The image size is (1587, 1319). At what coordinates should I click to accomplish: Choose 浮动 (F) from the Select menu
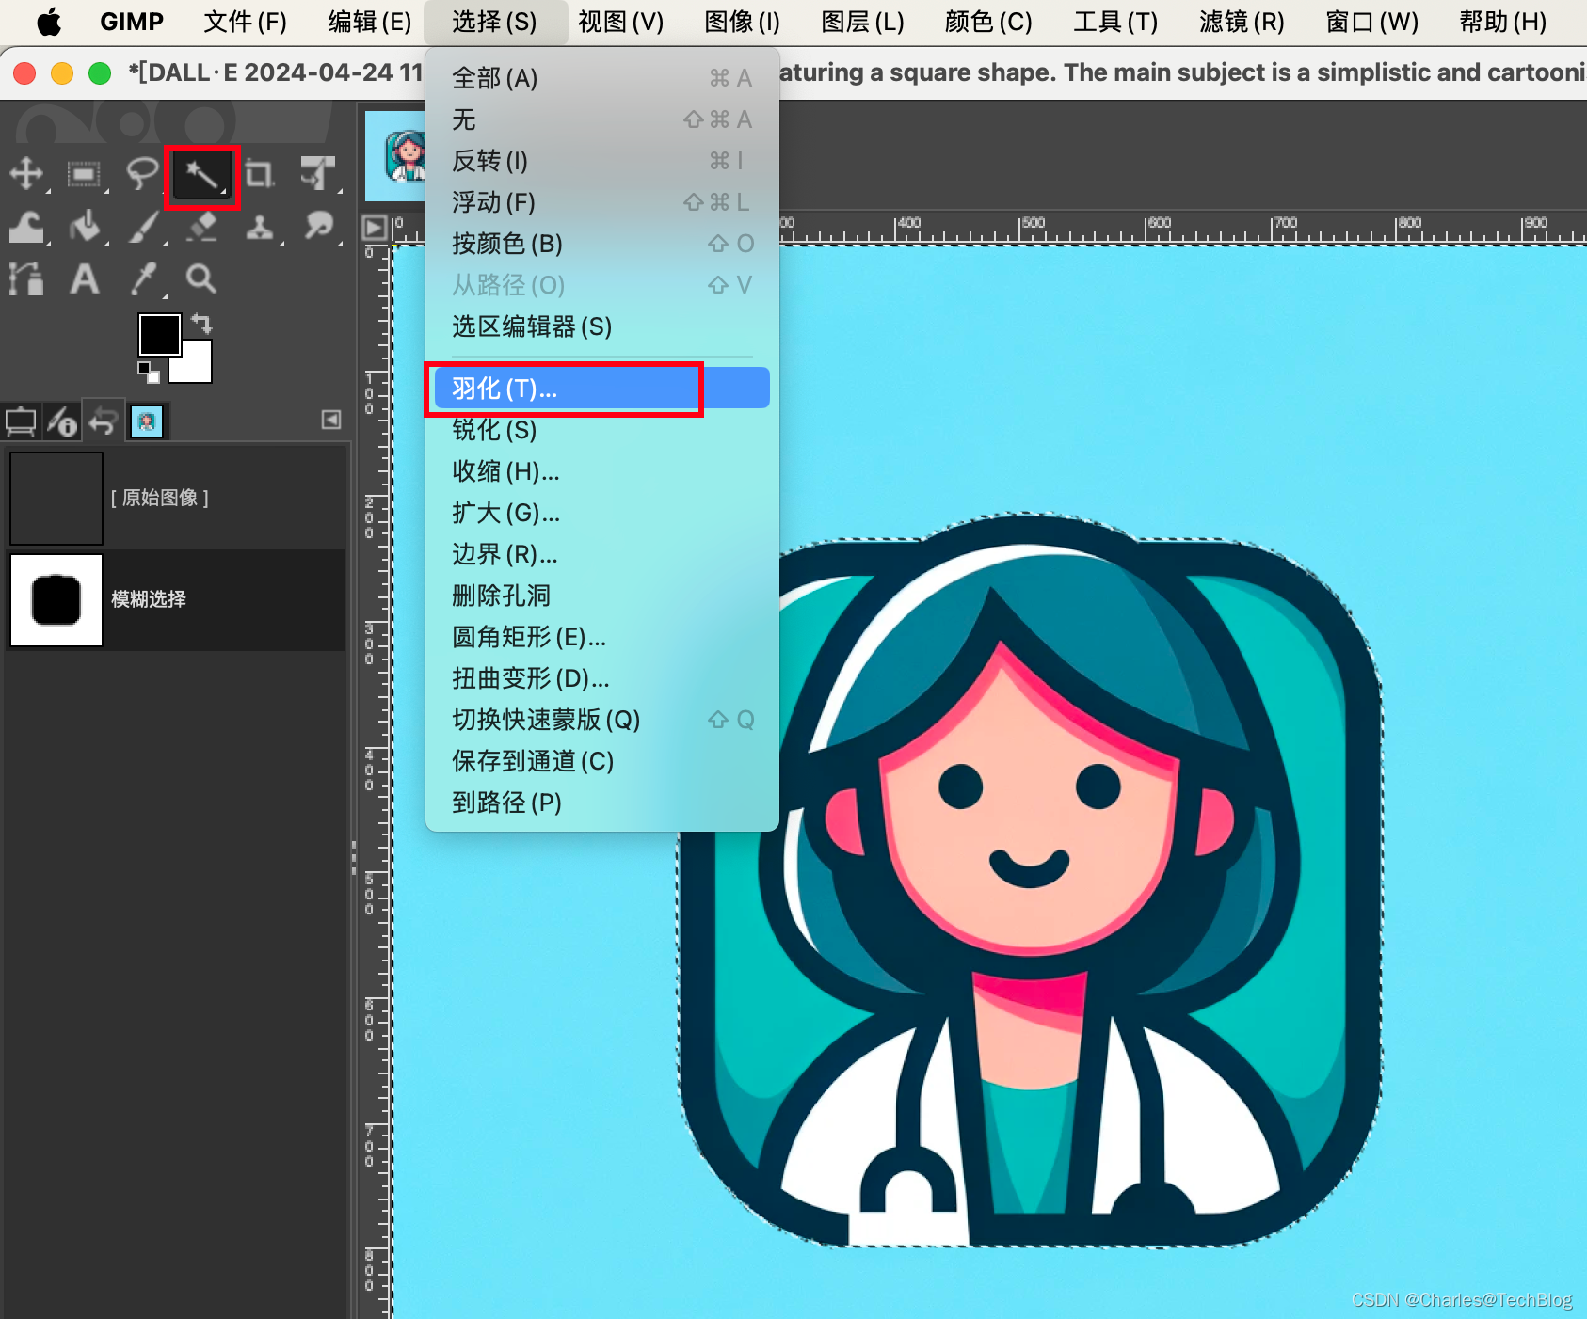(601, 202)
